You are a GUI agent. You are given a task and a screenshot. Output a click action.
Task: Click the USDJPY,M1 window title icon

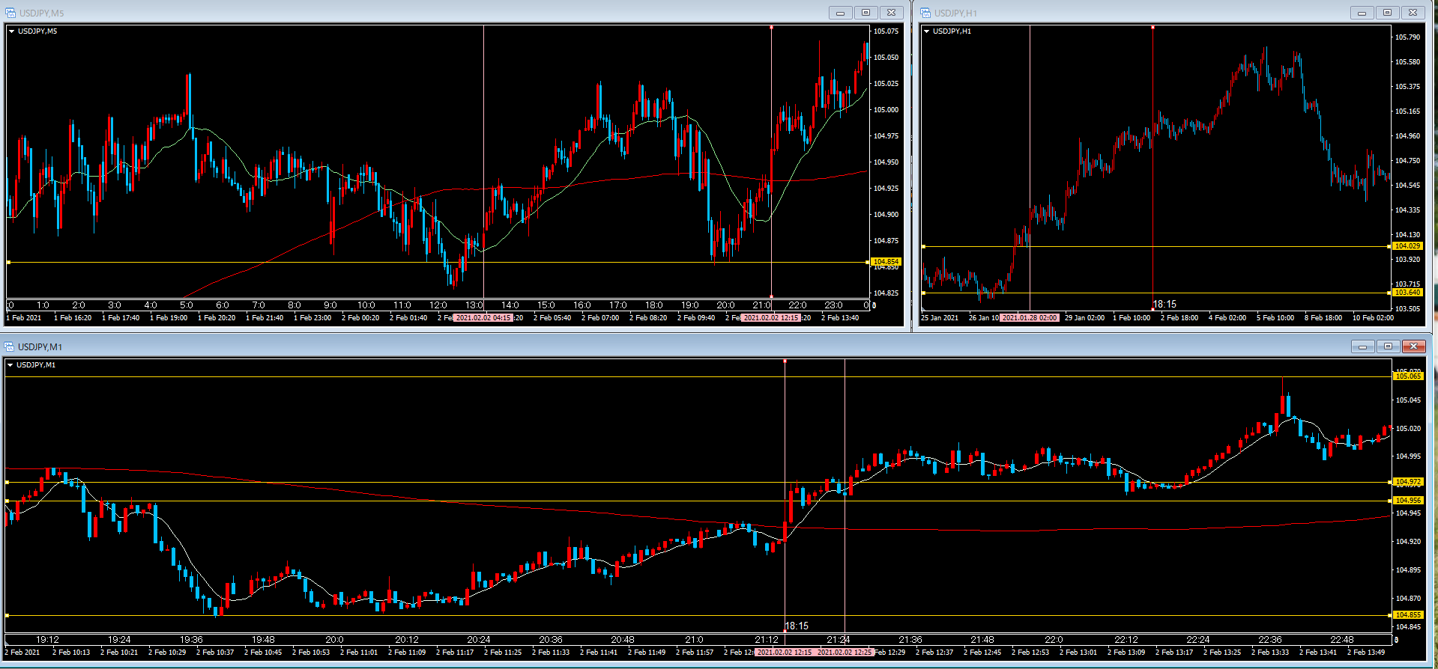pyautogui.click(x=10, y=346)
